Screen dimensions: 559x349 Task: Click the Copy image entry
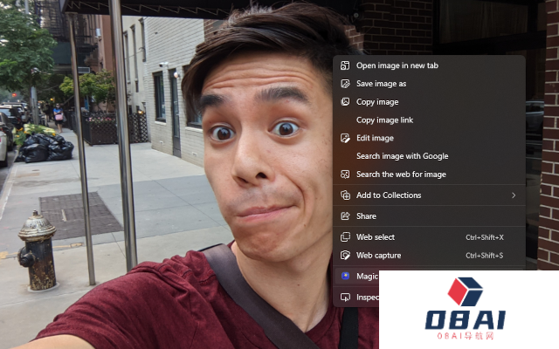coord(429,102)
